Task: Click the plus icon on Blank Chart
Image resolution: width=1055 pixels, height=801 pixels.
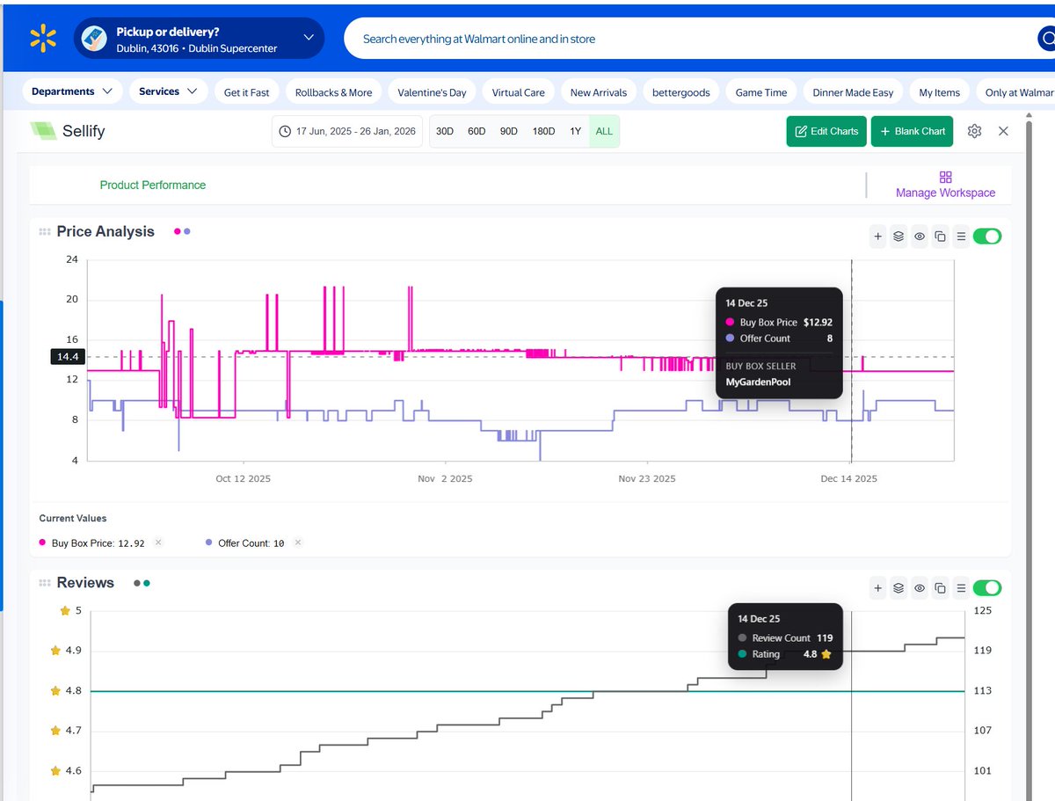Action: coord(885,131)
